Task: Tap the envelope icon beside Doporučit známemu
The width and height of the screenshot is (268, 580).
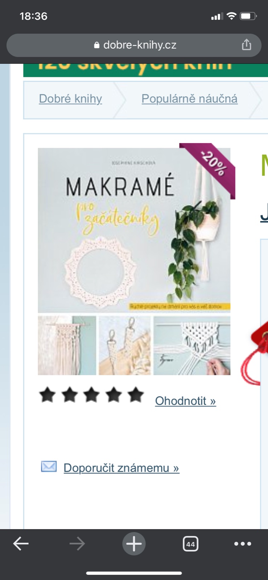Action: pos(49,467)
